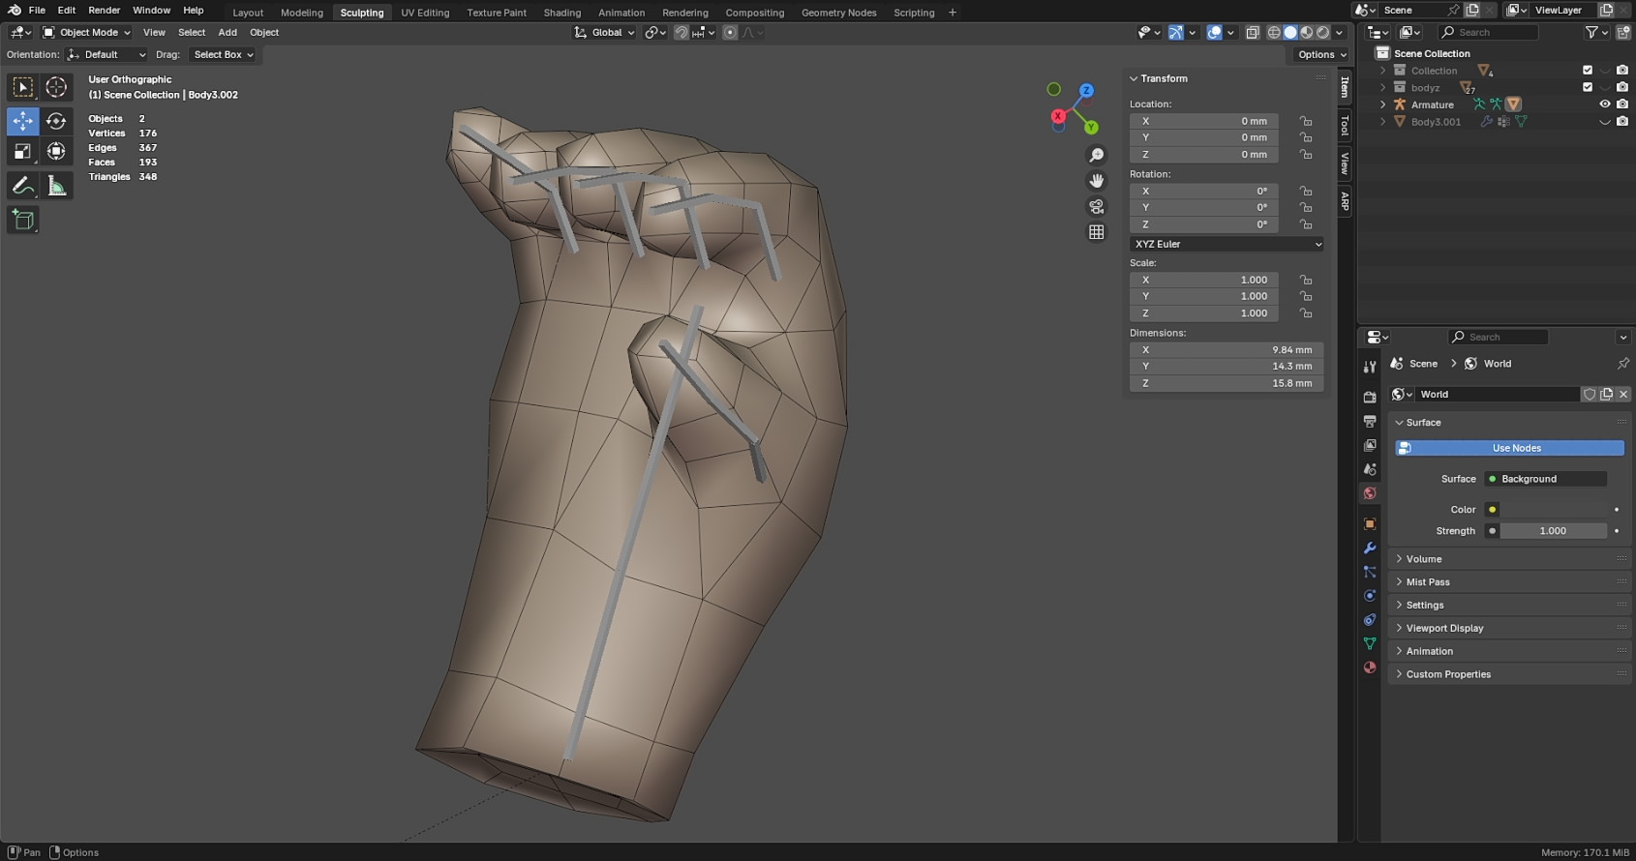Select the Select Box tool

[x=22, y=87]
